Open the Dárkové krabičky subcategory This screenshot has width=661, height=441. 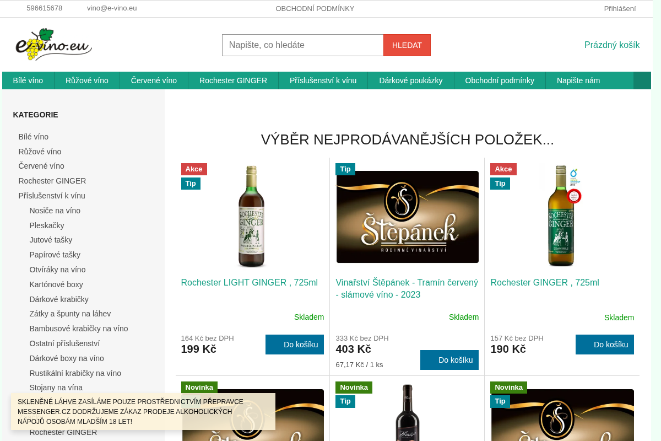[59, 299]
